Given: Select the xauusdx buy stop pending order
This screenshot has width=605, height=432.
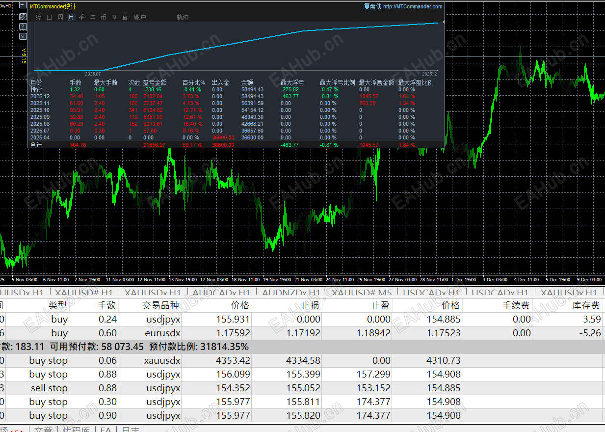Looking at the screenshot, I should pyautogui.click(x=162, y=360).
